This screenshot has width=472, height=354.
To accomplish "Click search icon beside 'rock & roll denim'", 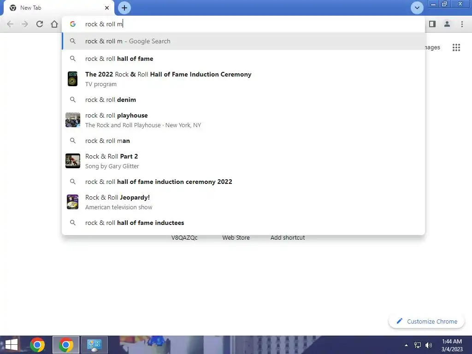I will tap(73, 100).
